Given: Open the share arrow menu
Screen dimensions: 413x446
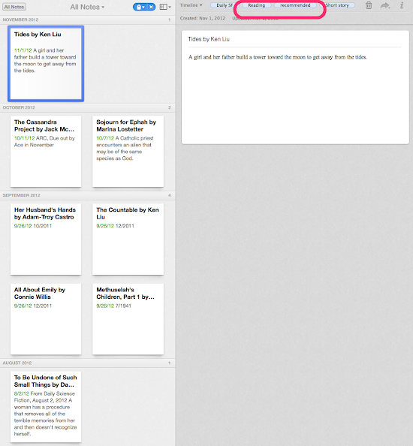Looking at the screenshot, I should 384,5.
